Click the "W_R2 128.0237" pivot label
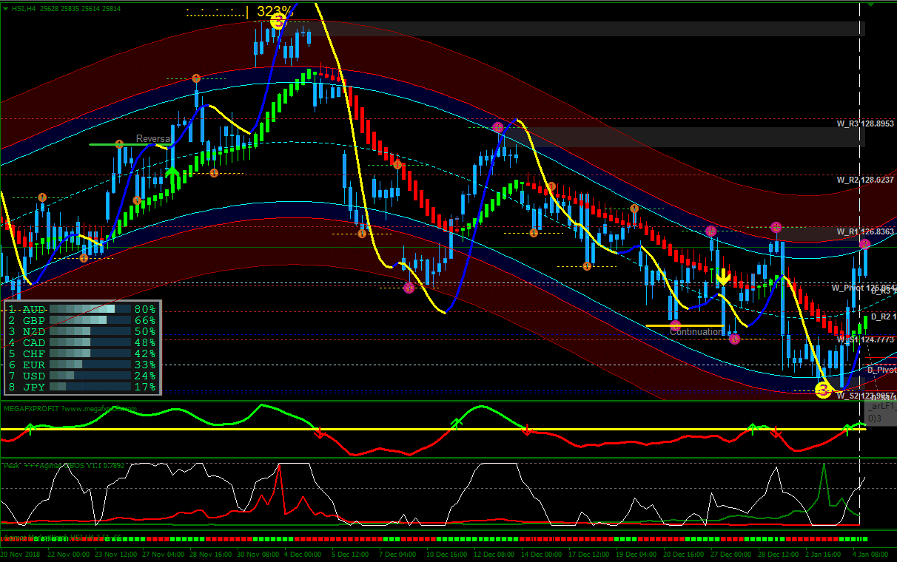The width and height of the screenshot is (897, 562). pos(865,180)
